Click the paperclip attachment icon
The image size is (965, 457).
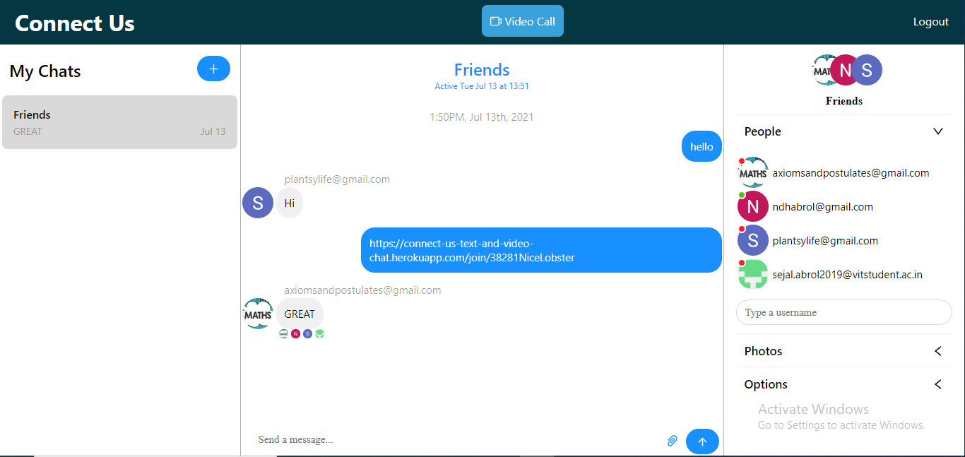[x=672, y=441]
